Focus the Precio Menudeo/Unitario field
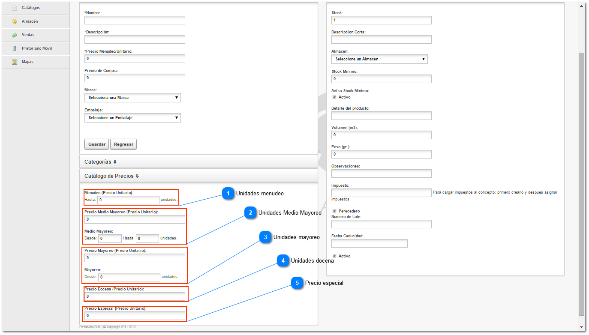Viewport: 589px width, 335px height. (x=135, y=59)
